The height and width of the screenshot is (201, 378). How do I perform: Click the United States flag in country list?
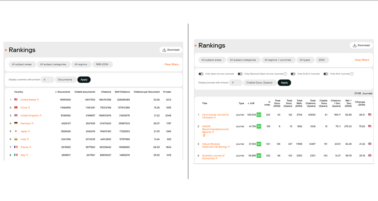point(16,100)
